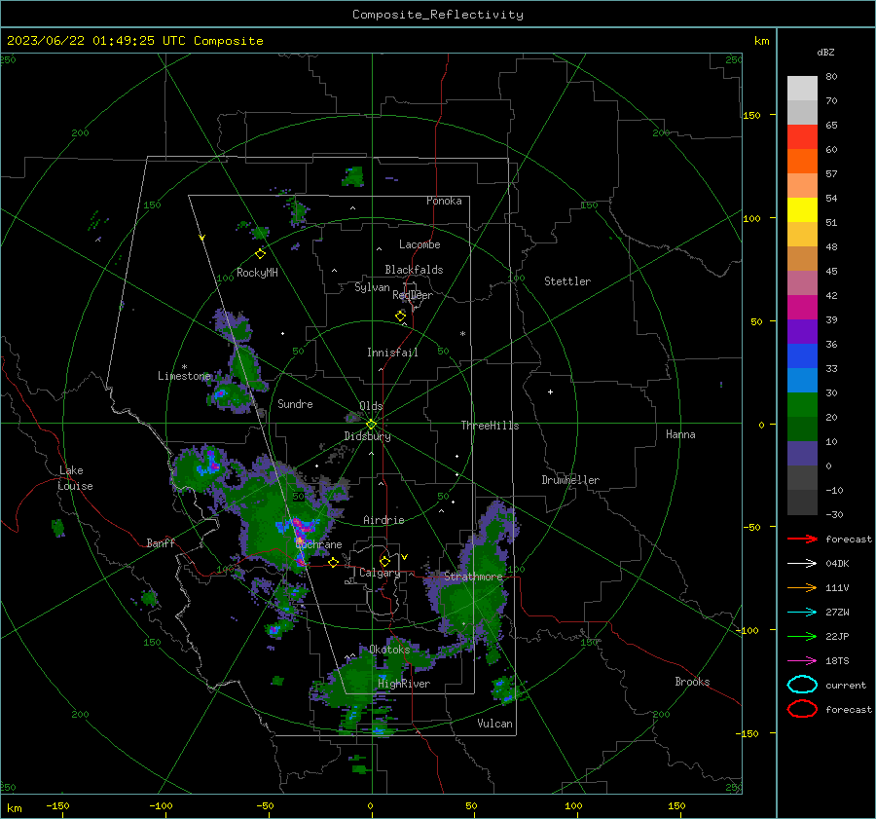
Task: Click the bright green swatch between 30 and 20 dBZ
Action: click(x=802, y=405)
